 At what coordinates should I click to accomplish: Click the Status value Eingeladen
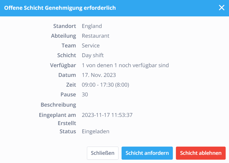click(95, 132)
